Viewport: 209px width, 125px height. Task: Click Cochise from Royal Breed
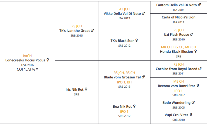[177, 69]
